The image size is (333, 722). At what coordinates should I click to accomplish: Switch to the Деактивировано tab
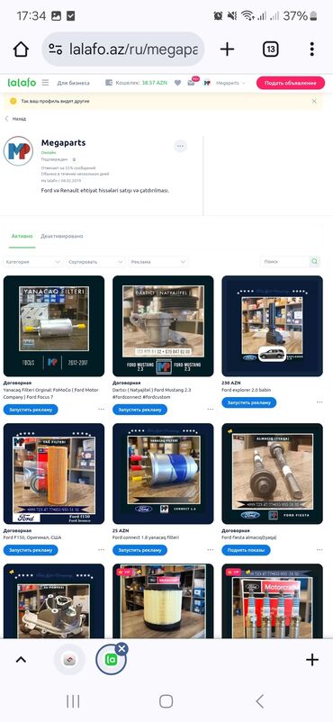click(x=62, y=236)
